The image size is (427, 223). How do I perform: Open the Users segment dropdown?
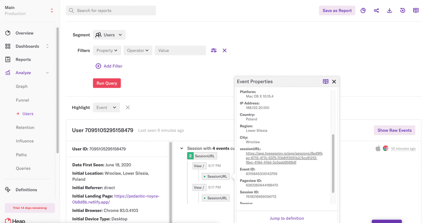tap(109, 35)
